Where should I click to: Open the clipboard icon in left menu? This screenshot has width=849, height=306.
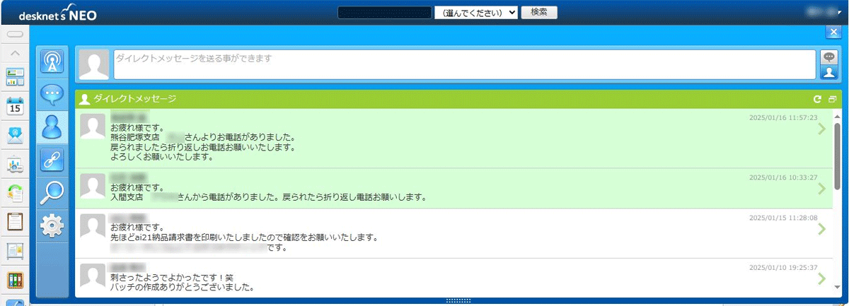[15, 220]
